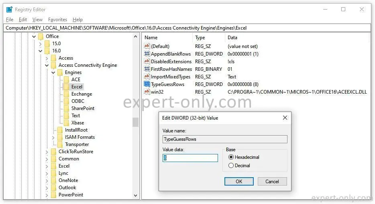This screenshot has width=375, height=204.
Task: Click the ClickToRunStore folder icon
Action: [54, 152]
